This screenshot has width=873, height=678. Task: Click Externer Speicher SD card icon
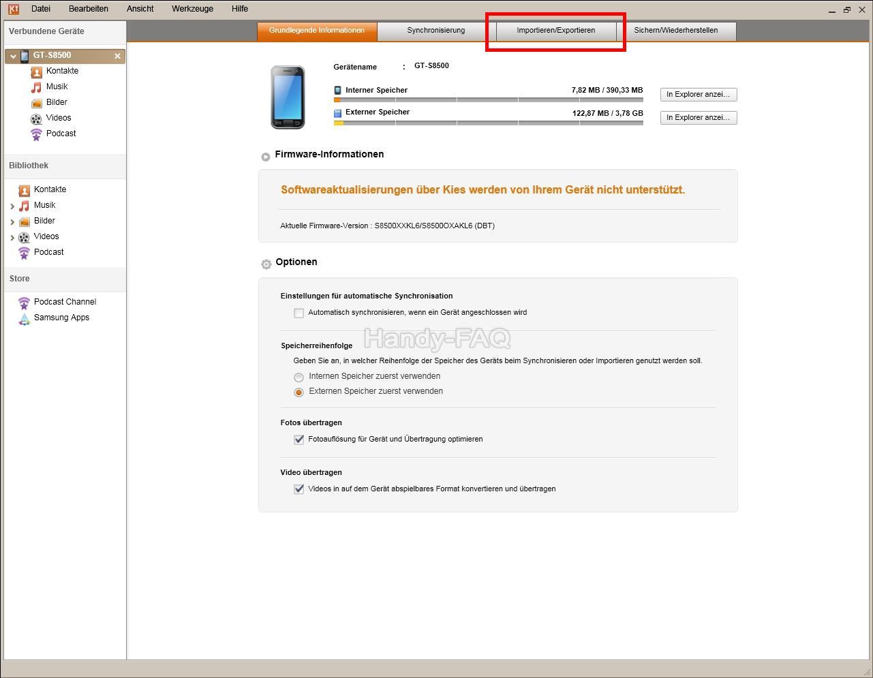tap(337, 112)
